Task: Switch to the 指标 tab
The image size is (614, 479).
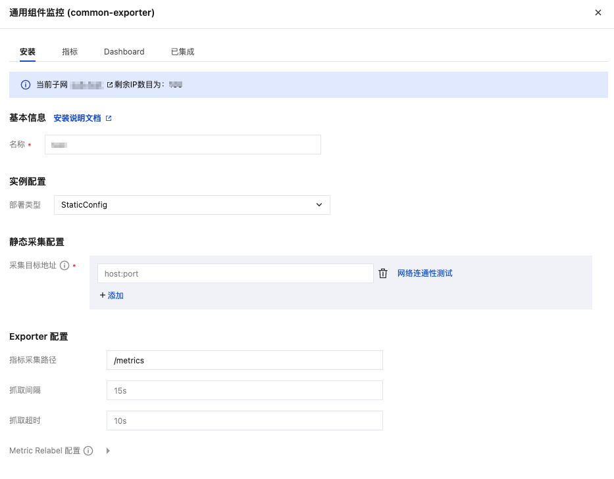Action: coord(70,52)
